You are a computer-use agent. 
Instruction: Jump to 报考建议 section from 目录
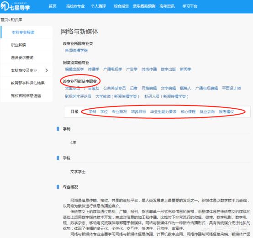(226, 111)
